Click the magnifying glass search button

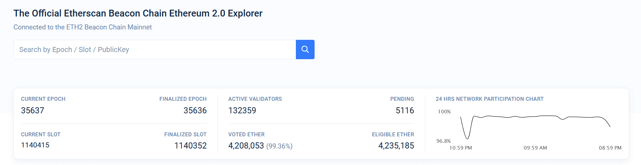pos(305,49)
